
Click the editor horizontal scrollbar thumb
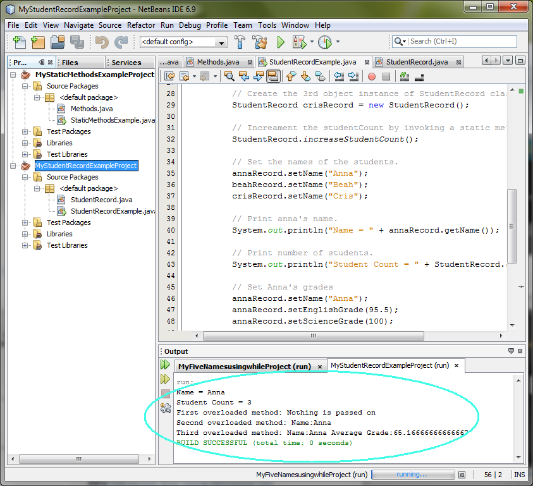(x=314, y=336)
